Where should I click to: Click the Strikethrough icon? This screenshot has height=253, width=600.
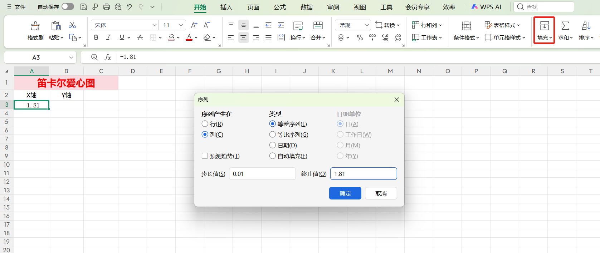tap(140, 37)
